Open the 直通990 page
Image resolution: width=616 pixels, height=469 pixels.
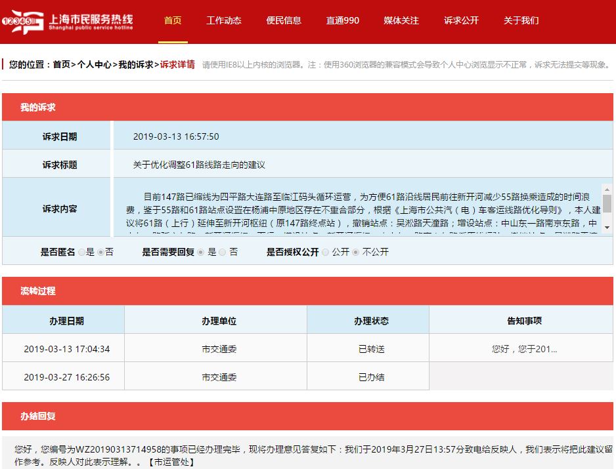point(343,20)
